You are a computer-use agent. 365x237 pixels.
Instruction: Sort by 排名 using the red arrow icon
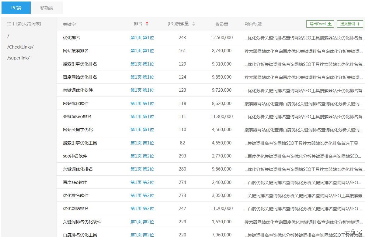point(147,24)
